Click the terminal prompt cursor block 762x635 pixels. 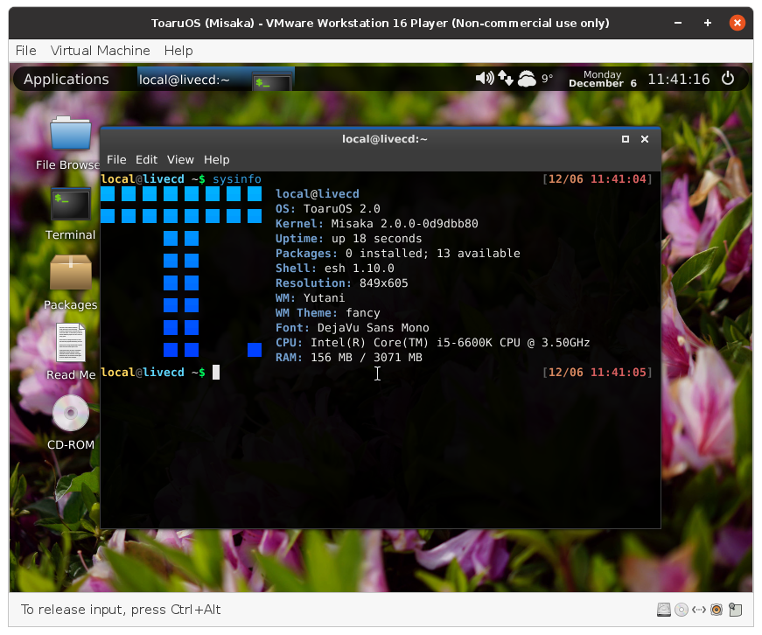[x=216, y=372]
